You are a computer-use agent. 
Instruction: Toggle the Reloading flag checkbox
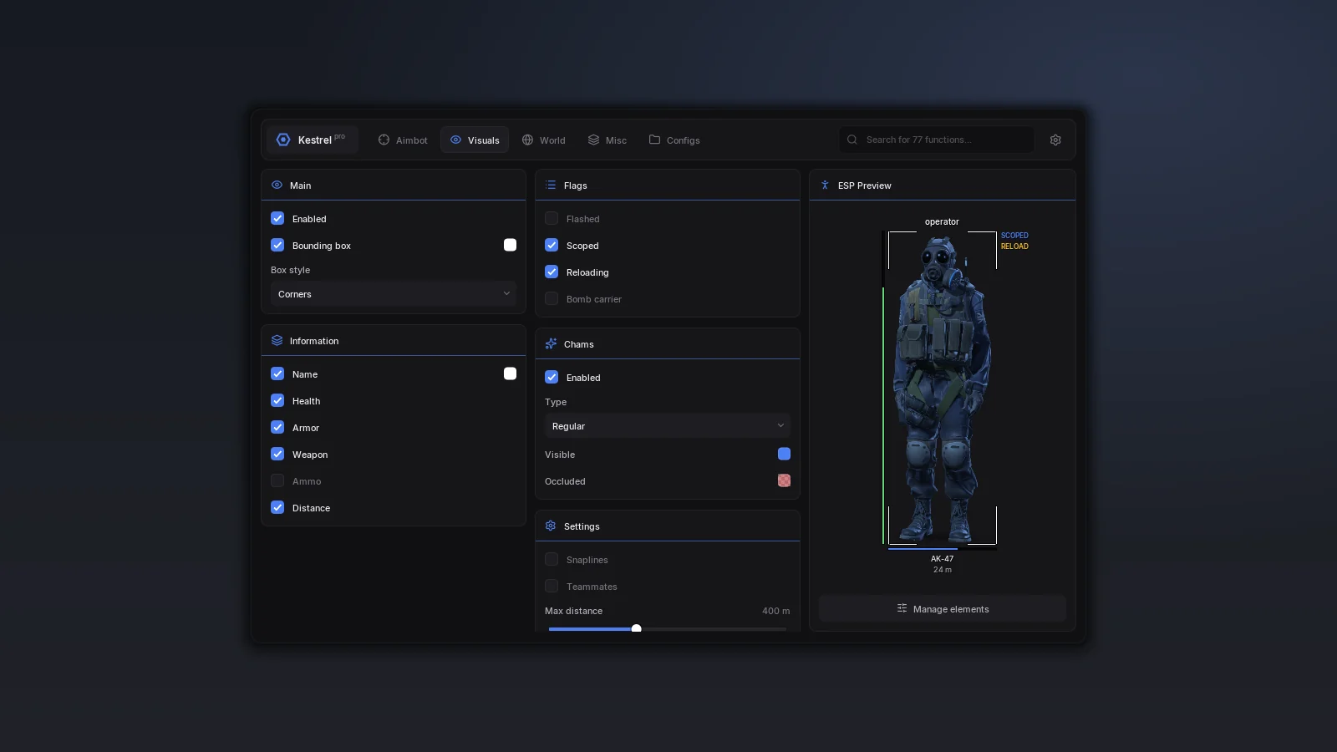point(552,272)
